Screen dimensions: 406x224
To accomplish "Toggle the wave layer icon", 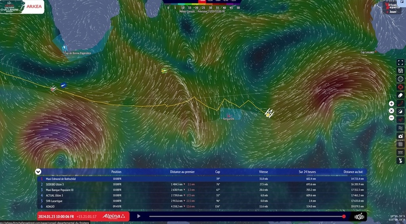I will 400,128.
